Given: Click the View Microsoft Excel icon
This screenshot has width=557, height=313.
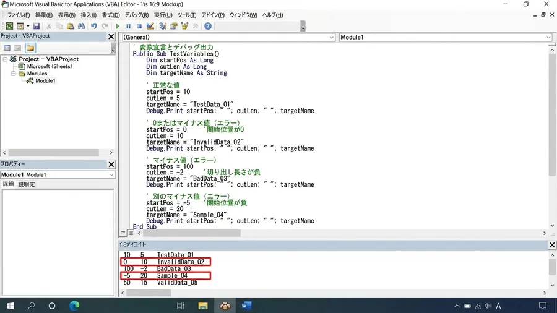Looking at the screenshot, I should 9,26.
